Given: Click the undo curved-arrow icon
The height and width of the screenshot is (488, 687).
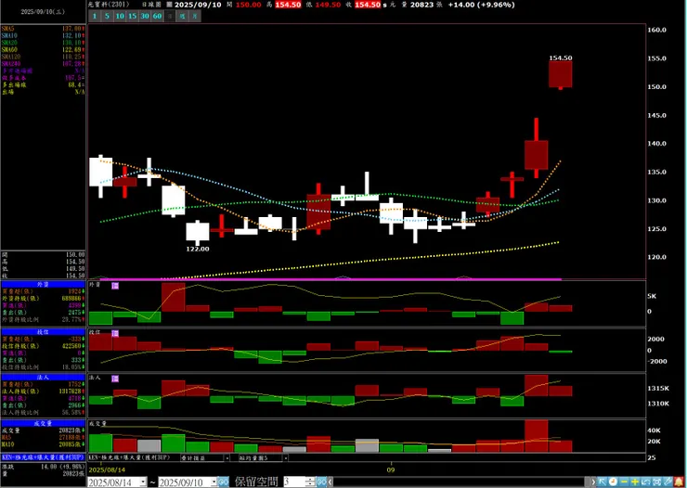Looking at the screenshot, I should [x=645, y=482].
